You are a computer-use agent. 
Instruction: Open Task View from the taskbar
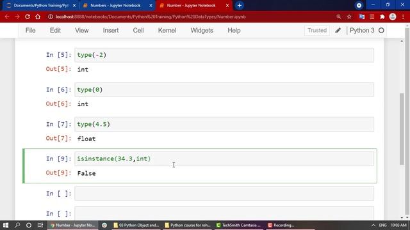40,225
